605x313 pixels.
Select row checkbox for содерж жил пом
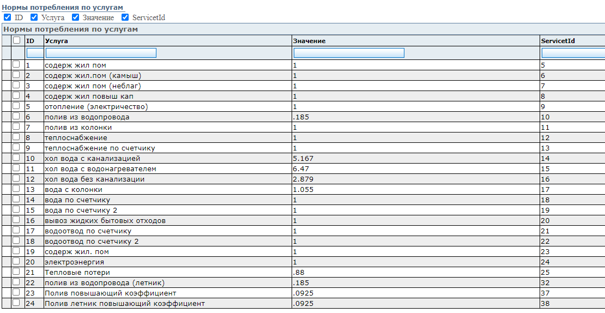pyautogui.click(x=16, y=64)
